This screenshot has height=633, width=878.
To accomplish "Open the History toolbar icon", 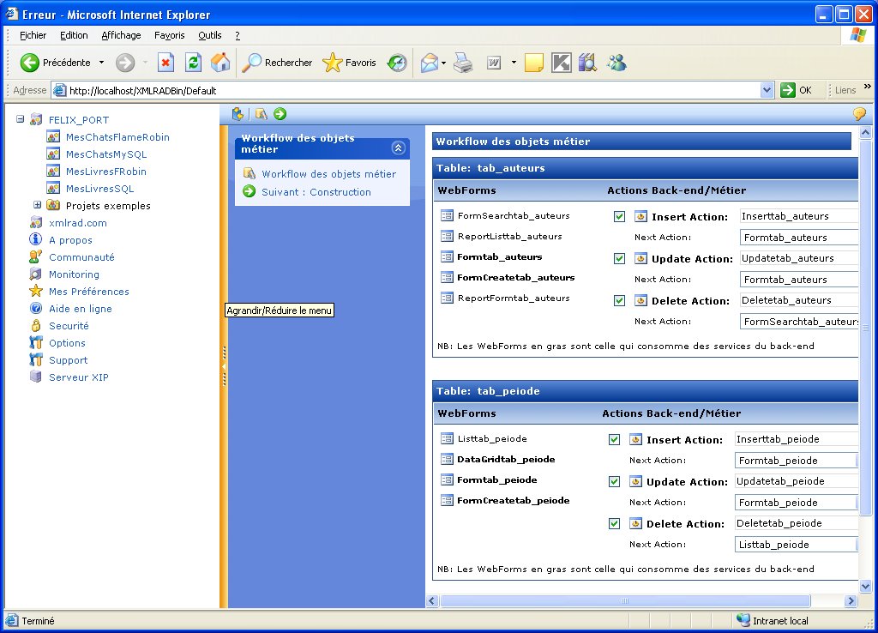I will click(396, 63).
